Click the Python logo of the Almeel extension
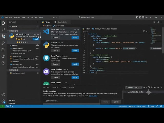This screenshot has width=164, height=123. coord(46,45)
